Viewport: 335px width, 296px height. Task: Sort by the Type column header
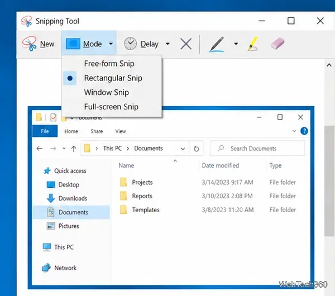point(275,165)
